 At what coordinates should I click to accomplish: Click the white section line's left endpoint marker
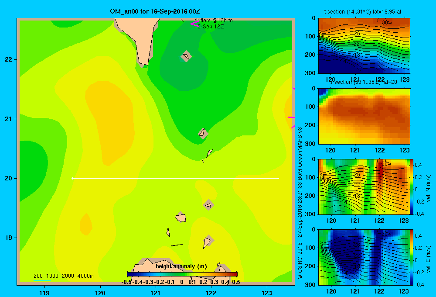72,178
